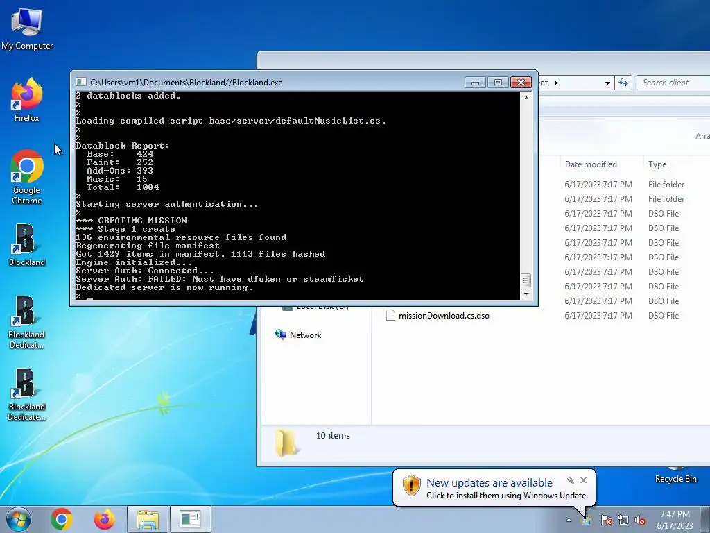Expand the address bar breadcrumb arrow
The width and height of the screenshot is (710, 533).
tap(555, 83)
